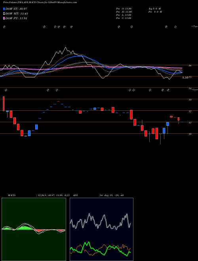Screen dimensions: 198x261
Task: Click the tall red first candlestick near 13
Action: coord(4,104)
